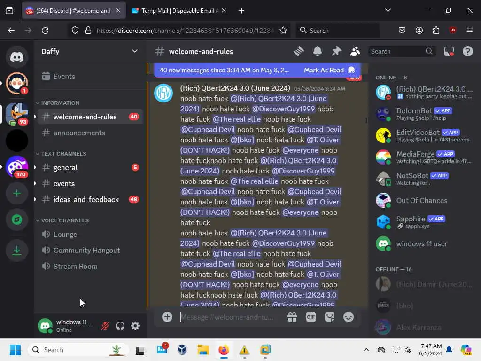Open Discord help question mark icon
The width and height of the screenshot is (481, 361).
point(468,51)
